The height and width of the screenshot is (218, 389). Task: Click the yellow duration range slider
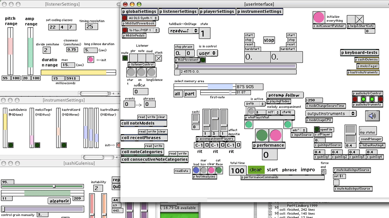click(x=79, y=72)
